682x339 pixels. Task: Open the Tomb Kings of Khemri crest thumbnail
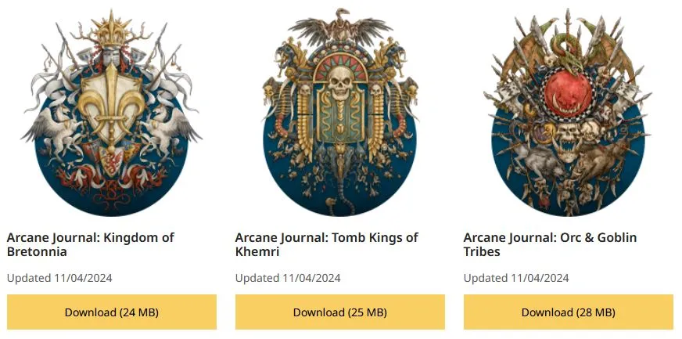click(340, 112)
